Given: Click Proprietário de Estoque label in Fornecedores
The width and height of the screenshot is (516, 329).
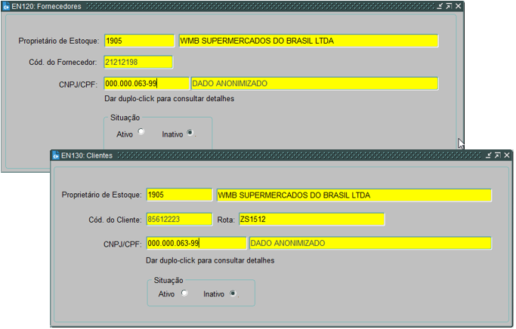Looking at the screenshot, I should point(59,41).
